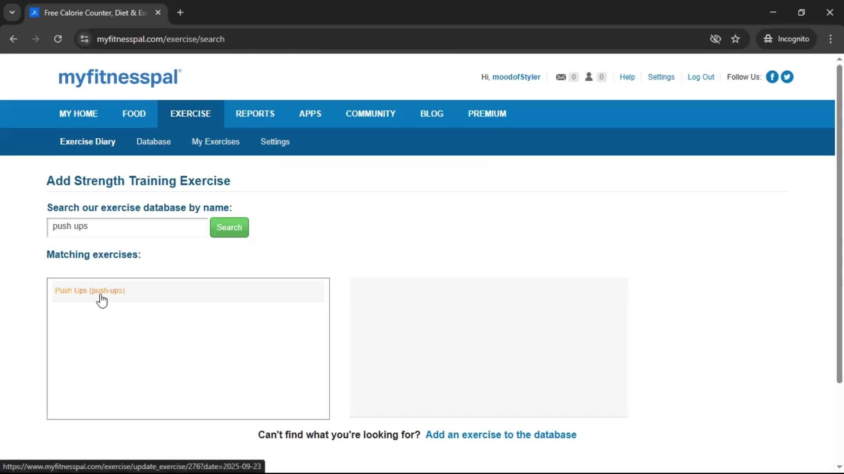Switch to the My Exercises subtab
The width and height of the screenshot is (844, 474).
pyautogui.click(x=216, y=142)
